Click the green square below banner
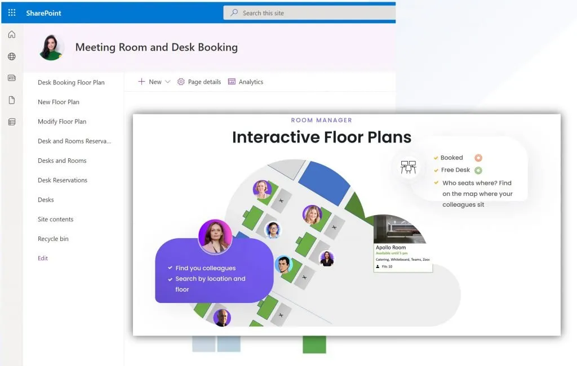577x366 pixels. 314,344
